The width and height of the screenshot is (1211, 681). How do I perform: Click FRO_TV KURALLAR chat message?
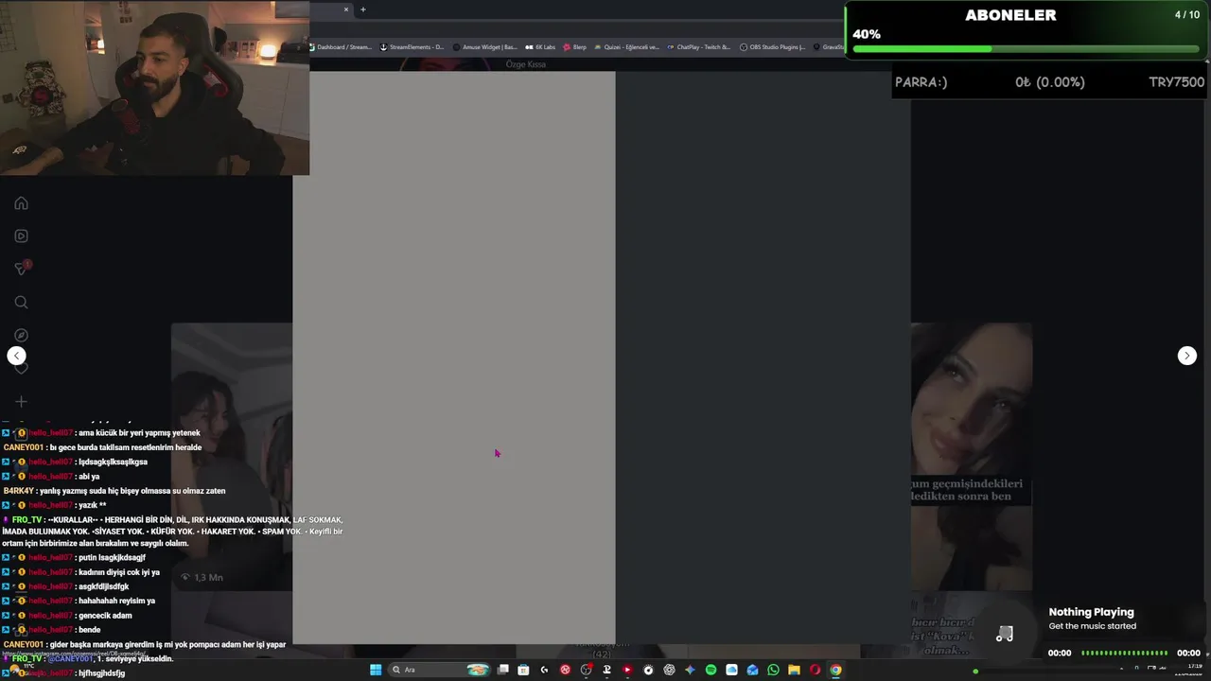click(173, 532)
